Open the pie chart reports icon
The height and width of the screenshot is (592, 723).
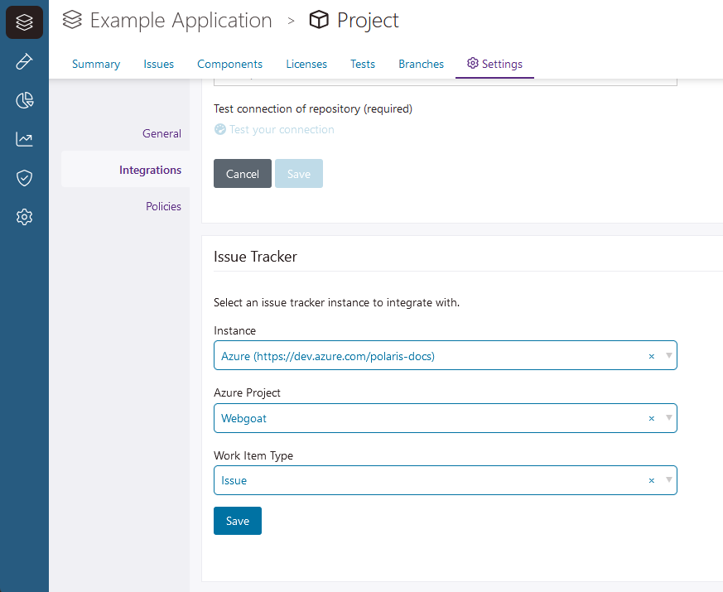click(x=24, y=100)
